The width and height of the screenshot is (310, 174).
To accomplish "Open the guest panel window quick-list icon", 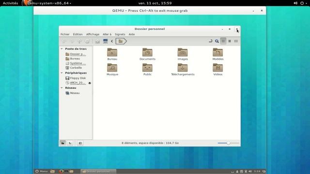I will coord(263,172).
